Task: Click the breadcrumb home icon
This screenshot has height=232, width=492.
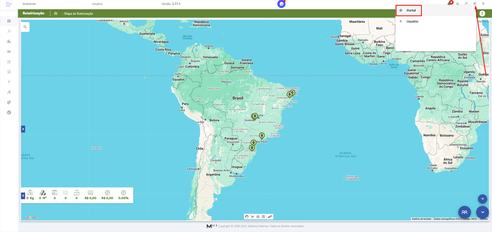Action: pos(56,13)
